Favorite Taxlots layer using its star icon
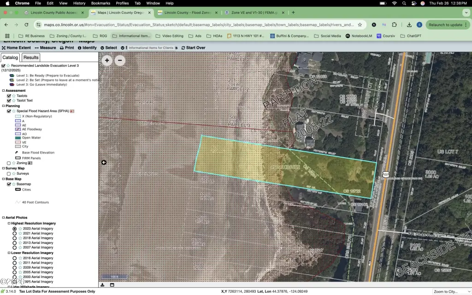472x295 pixels. coord(13,96)
